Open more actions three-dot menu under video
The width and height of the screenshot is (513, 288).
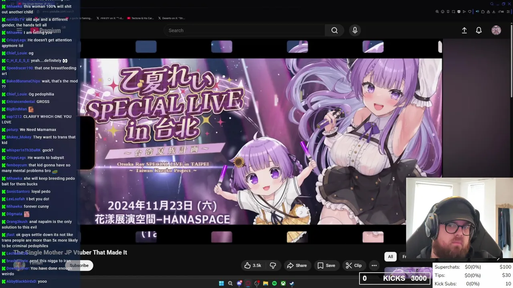[x=374, y=266]
